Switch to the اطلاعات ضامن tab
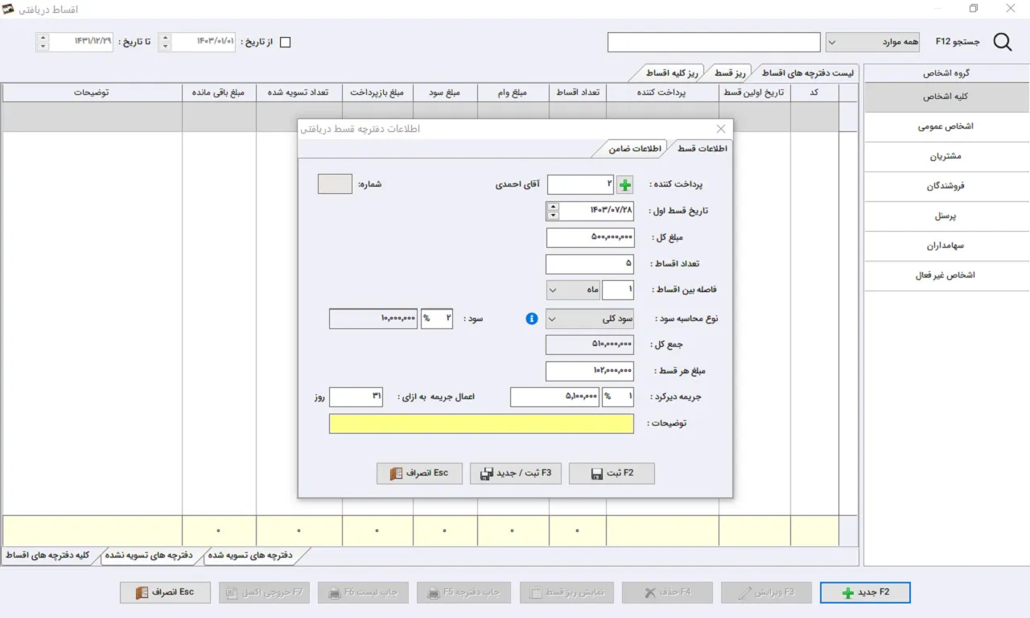 tap(633, 149)
